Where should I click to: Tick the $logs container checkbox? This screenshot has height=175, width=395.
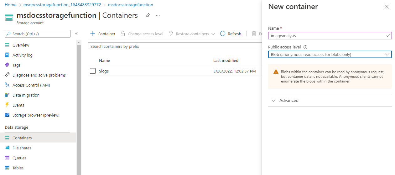click(93, 71)
